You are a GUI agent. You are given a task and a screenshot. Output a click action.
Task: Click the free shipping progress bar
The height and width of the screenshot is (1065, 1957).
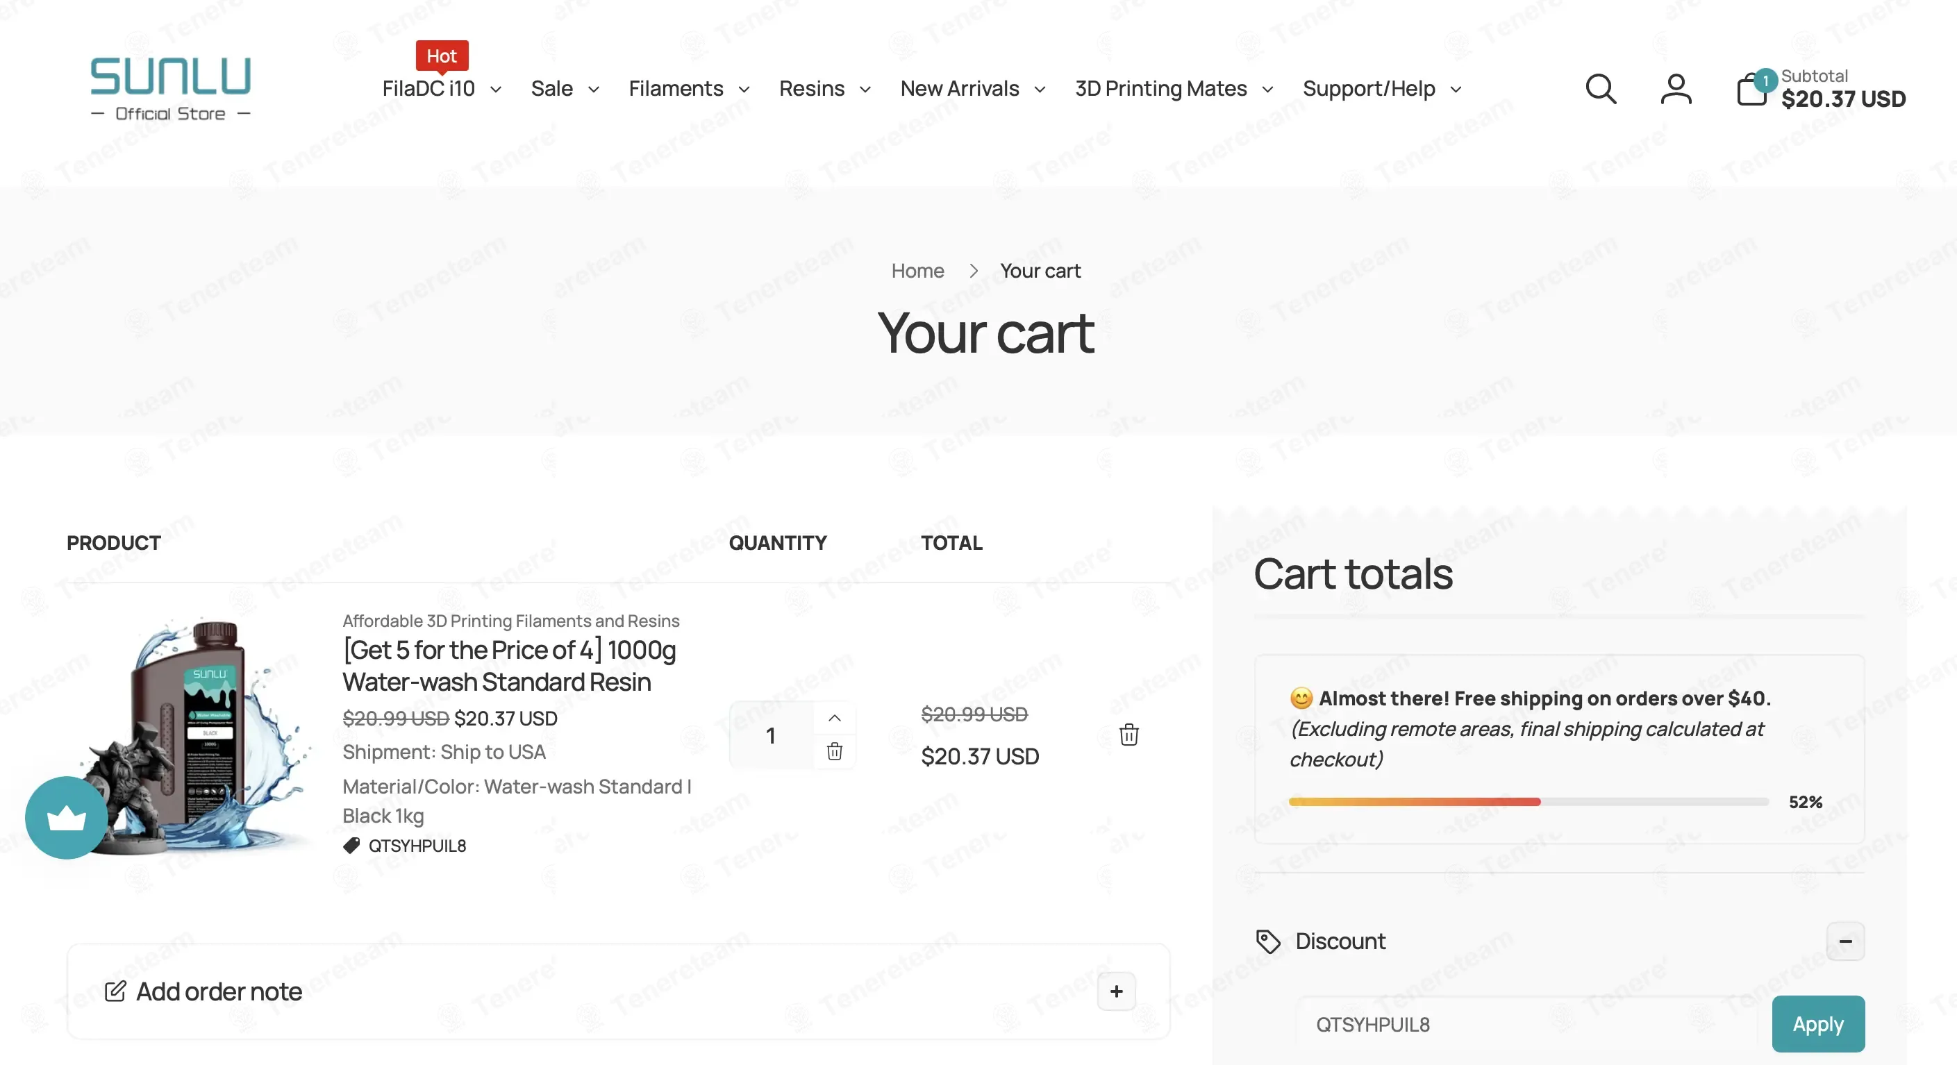[1529, 802]
